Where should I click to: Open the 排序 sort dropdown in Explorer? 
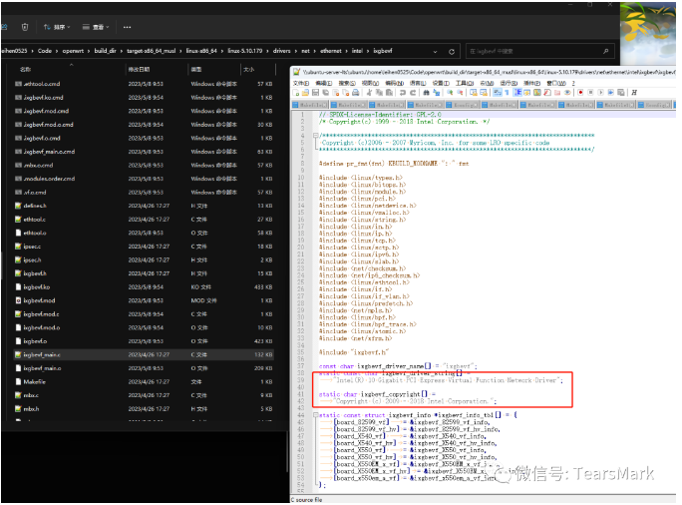point(57,27)
